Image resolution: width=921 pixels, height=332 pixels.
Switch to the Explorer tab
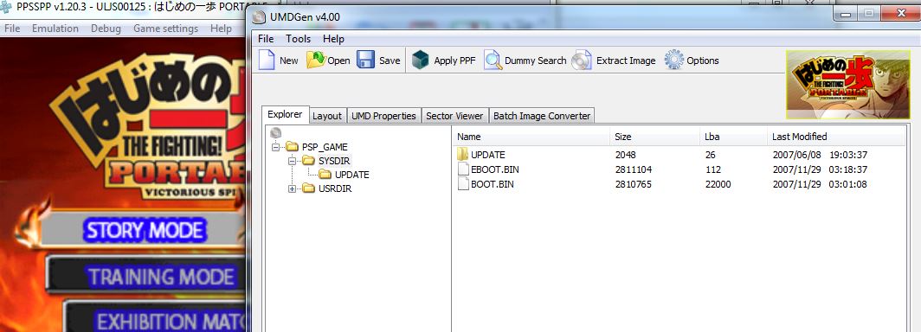tap(285, 114)
